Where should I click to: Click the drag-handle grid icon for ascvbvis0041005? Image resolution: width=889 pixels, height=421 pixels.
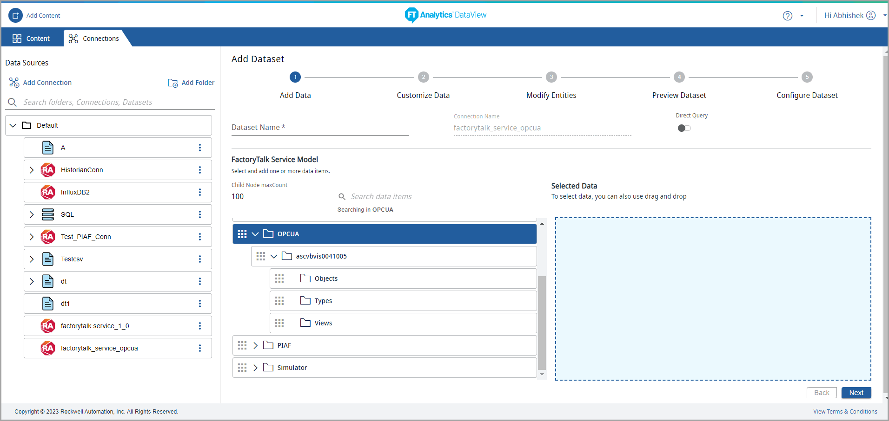(261, 256)
